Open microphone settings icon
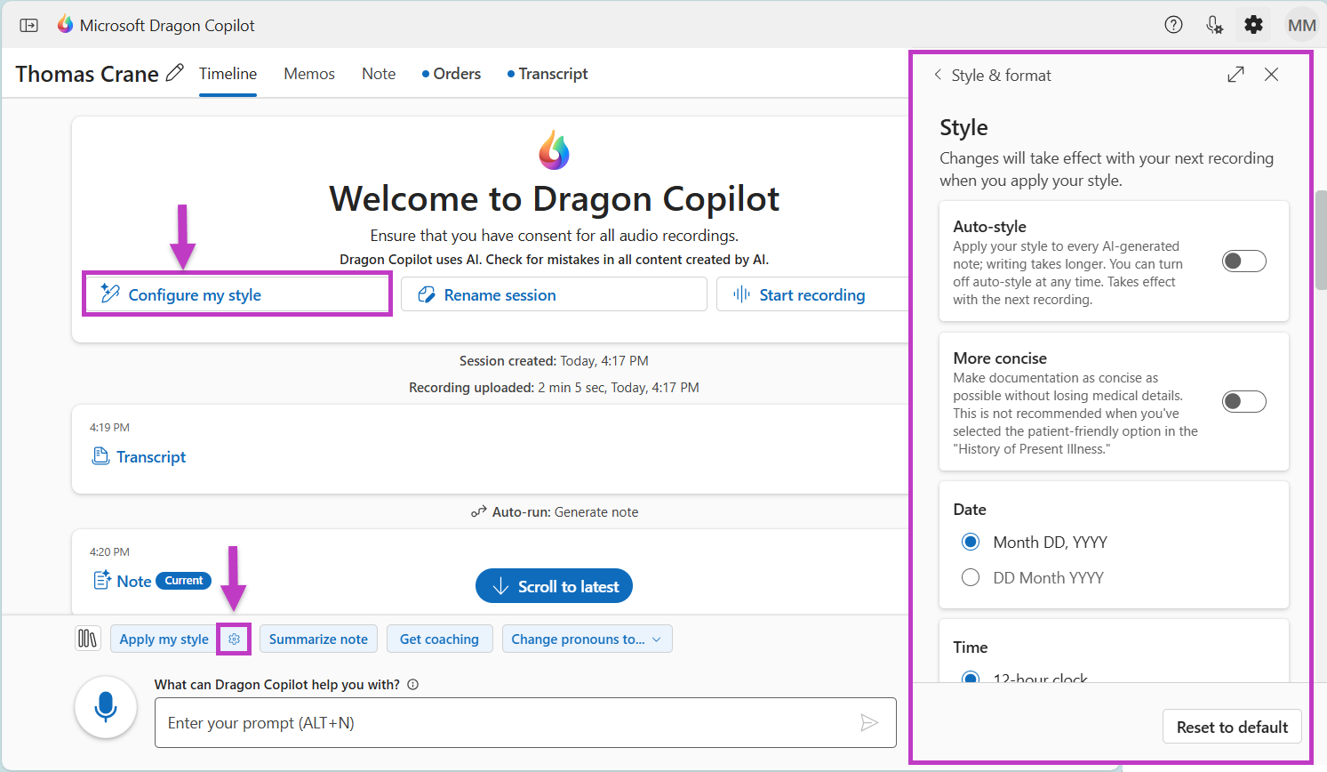Viewport: 1327px width, 772px height. (1214, 25)
